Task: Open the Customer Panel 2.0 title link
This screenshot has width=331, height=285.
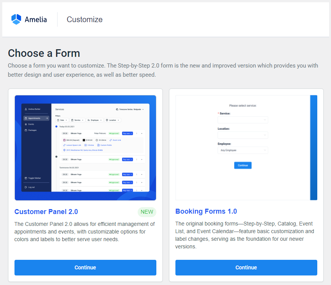Action: coord(46,212)
